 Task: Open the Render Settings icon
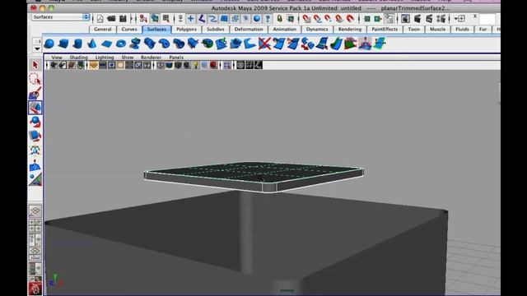click(441, 19)
